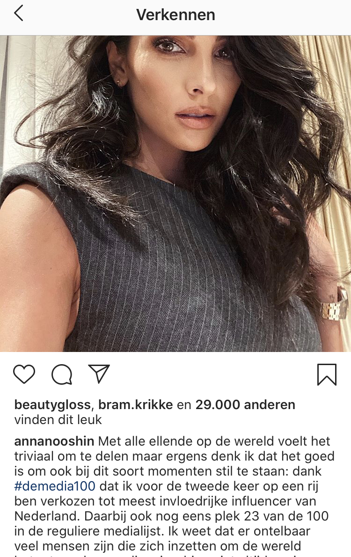Go back using the left arrow
The width and height of the screenshot is (351, 557).
pos(18,14)
